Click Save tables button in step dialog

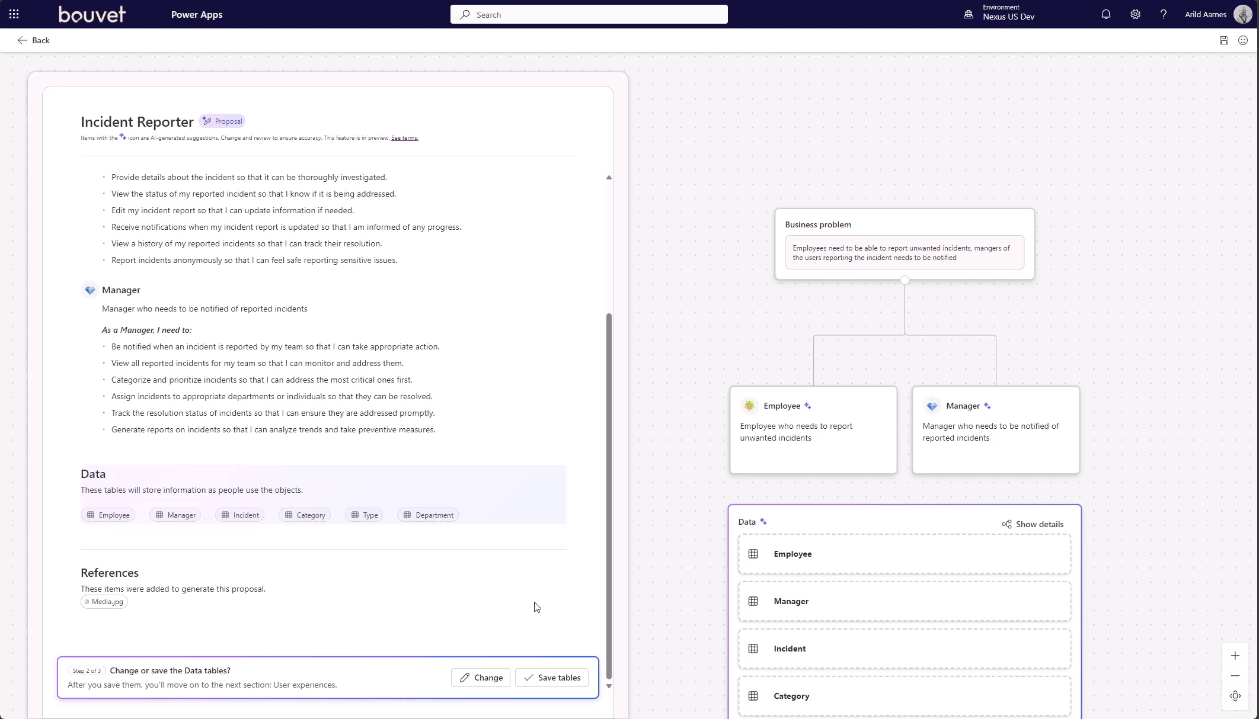552,678
